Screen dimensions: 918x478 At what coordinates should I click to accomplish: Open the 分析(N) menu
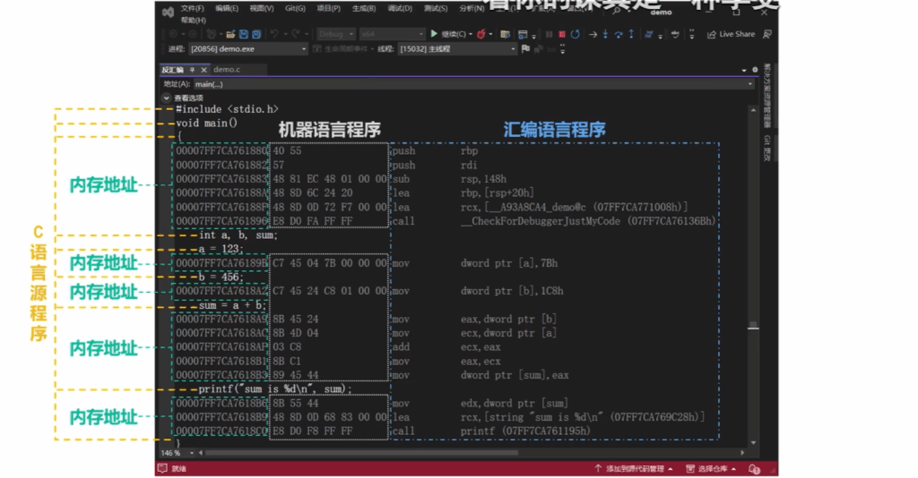tap(472, 8)
